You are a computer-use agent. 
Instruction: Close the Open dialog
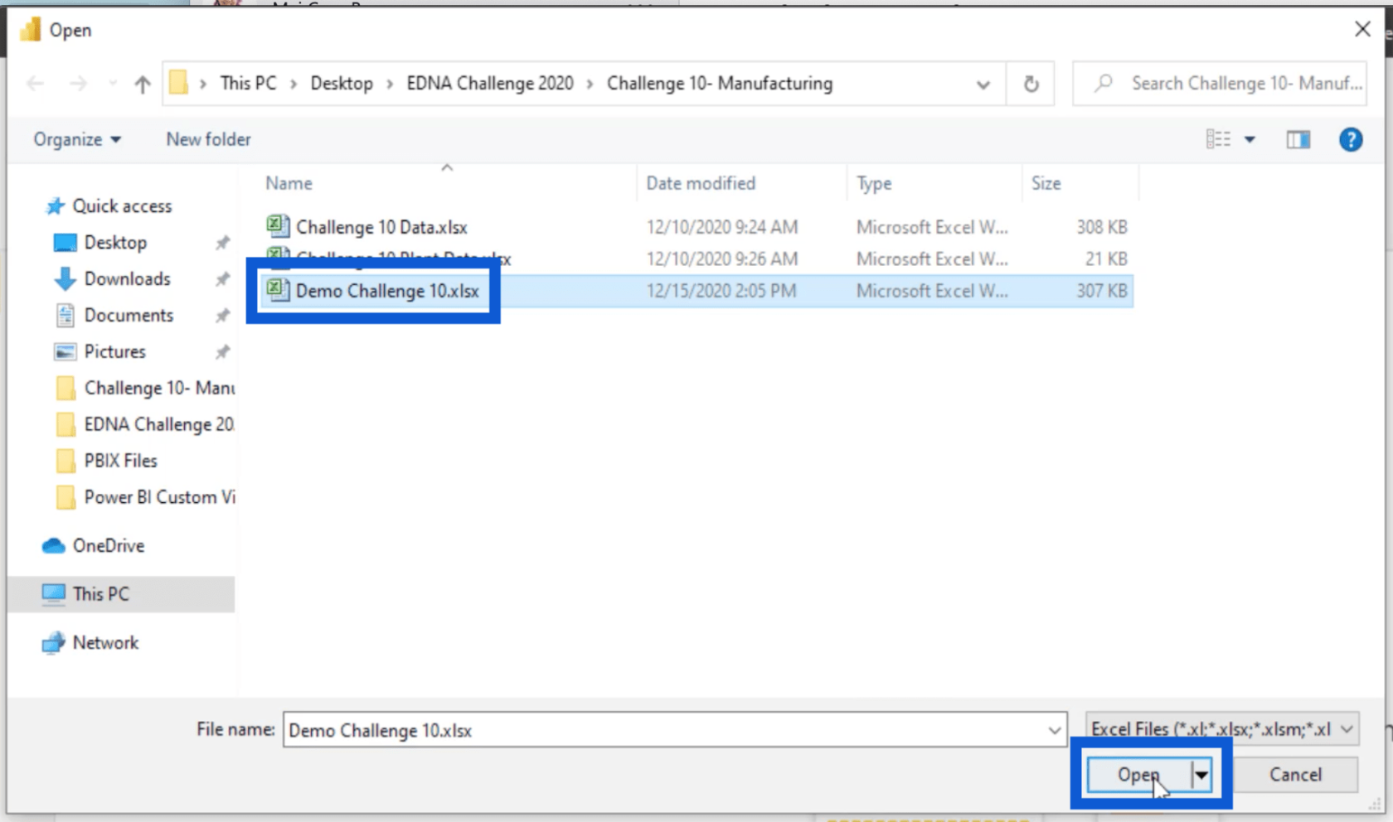pos(1362,30)
